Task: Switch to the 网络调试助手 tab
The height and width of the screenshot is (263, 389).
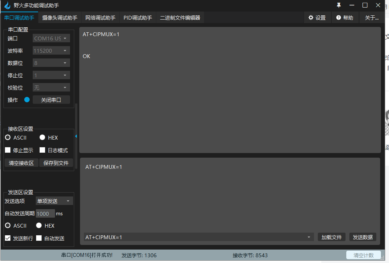Action: point(100,18)
